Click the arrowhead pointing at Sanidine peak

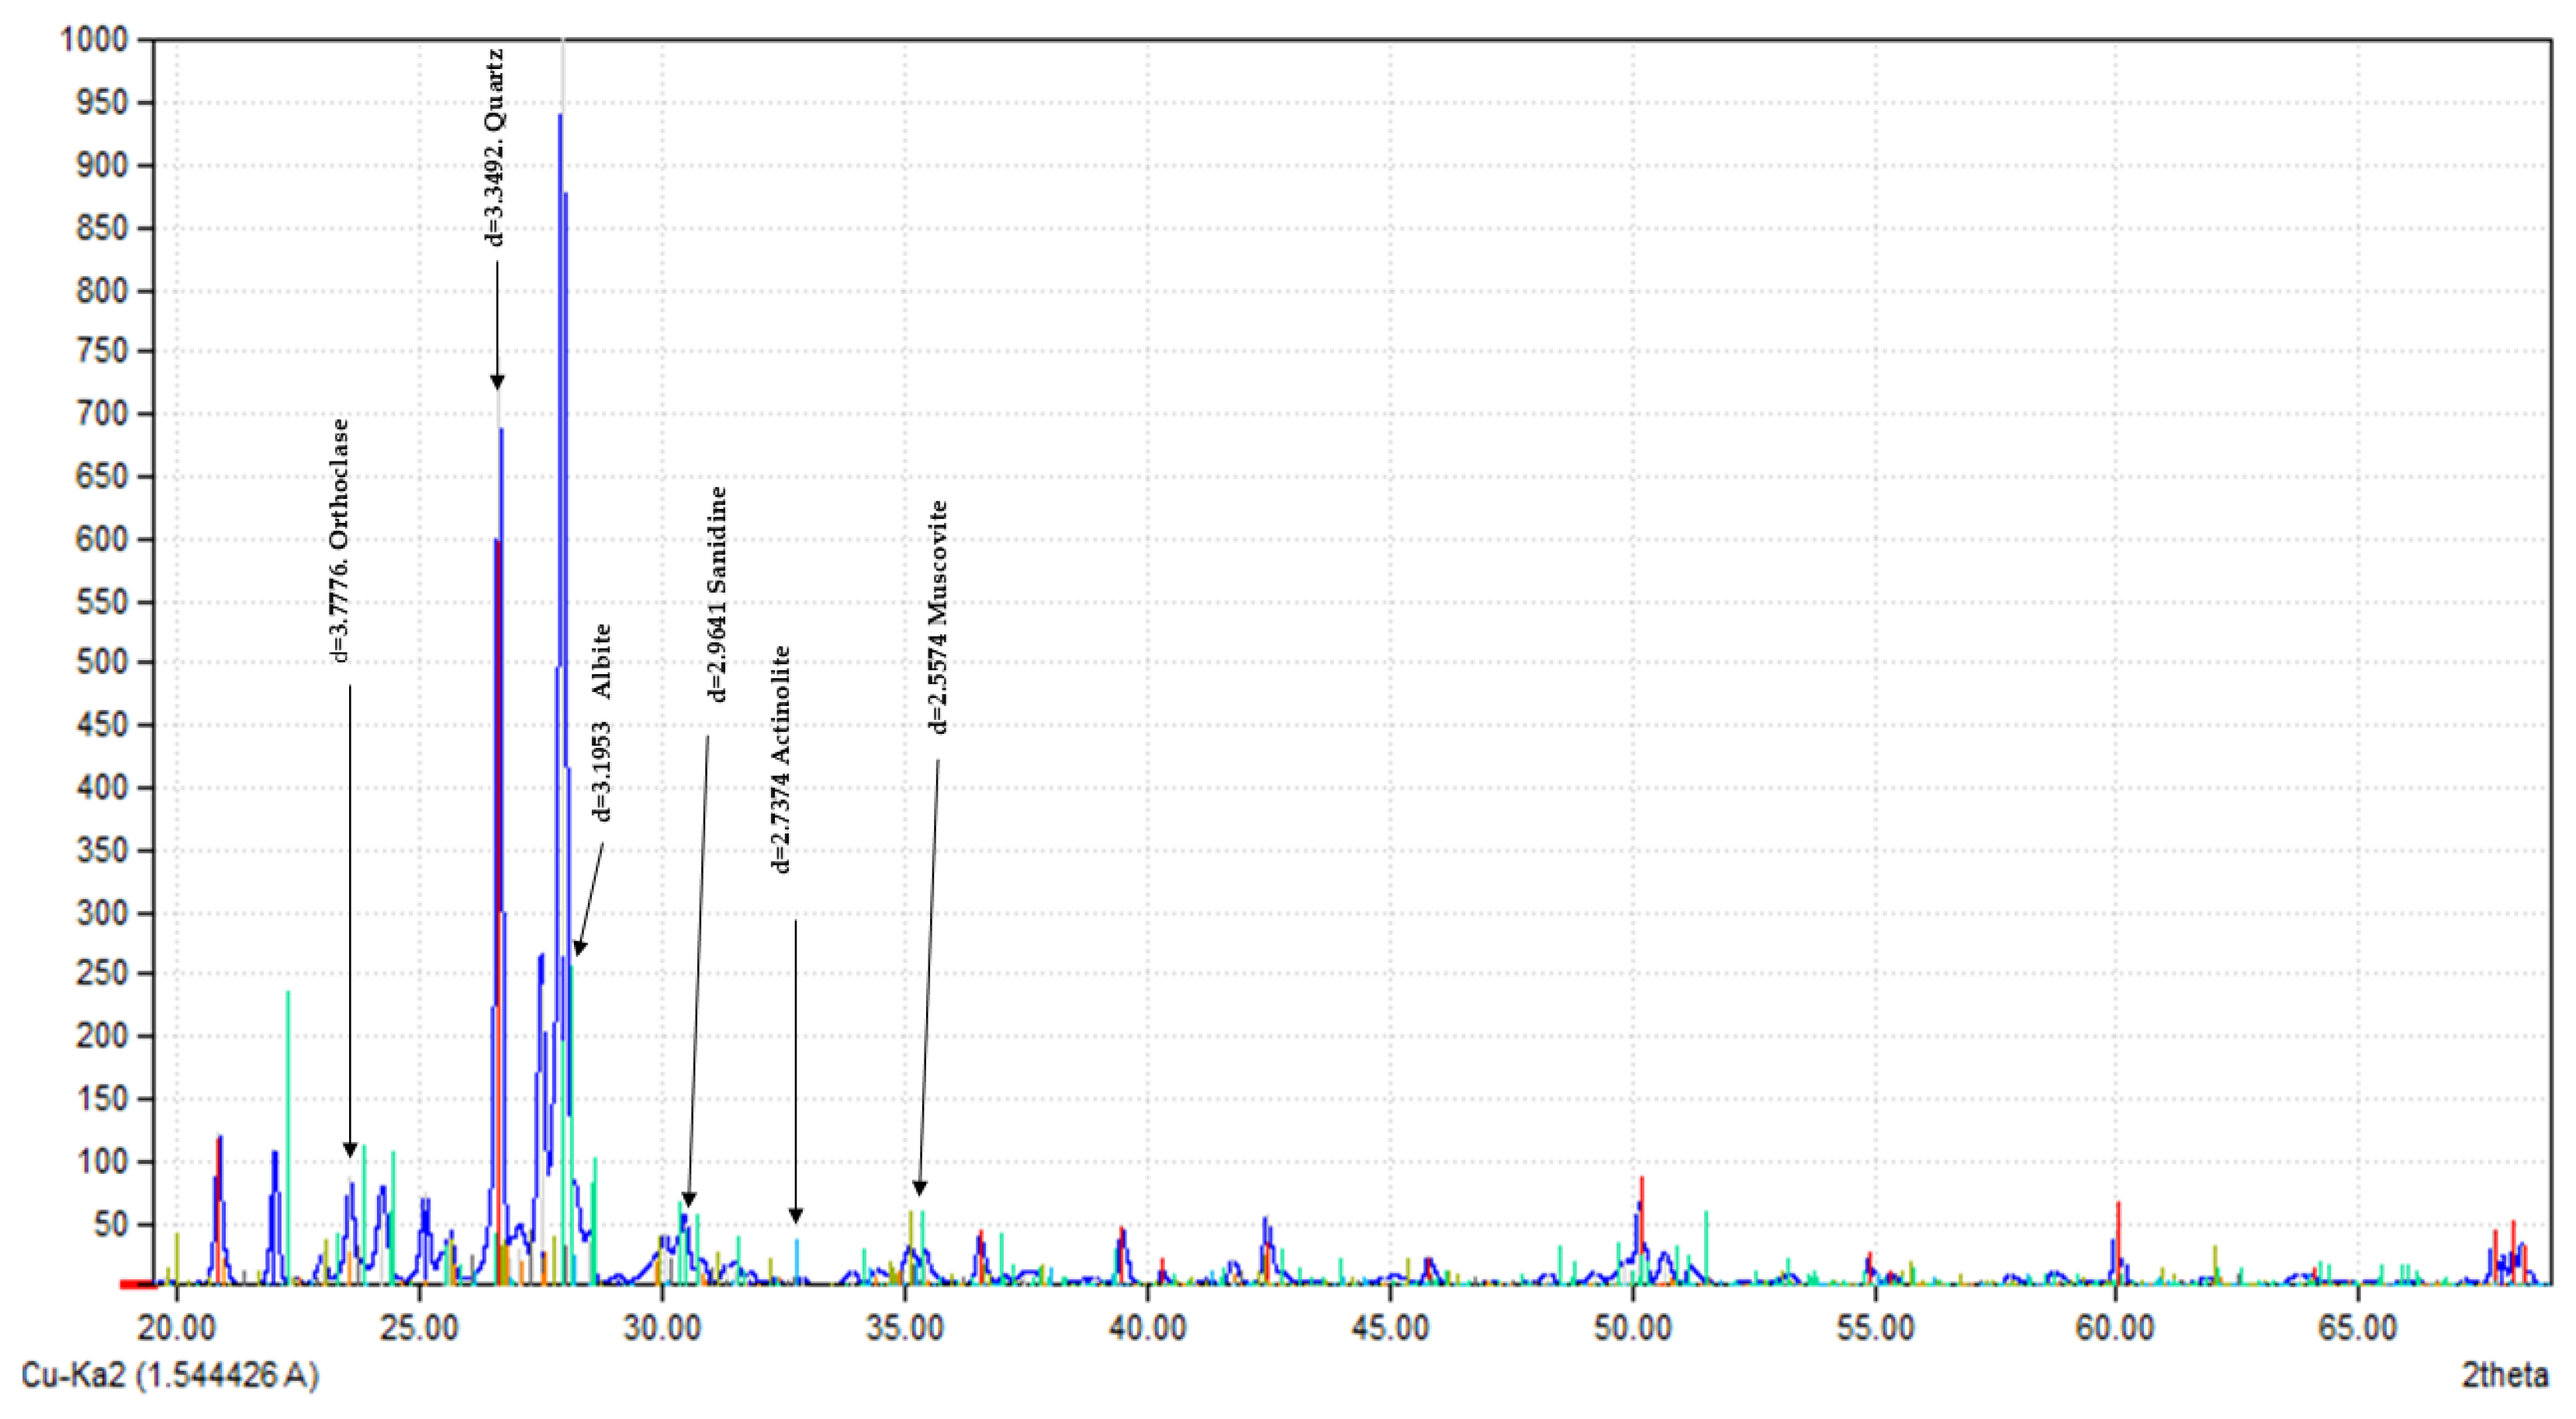click(x=688, y=1200)
